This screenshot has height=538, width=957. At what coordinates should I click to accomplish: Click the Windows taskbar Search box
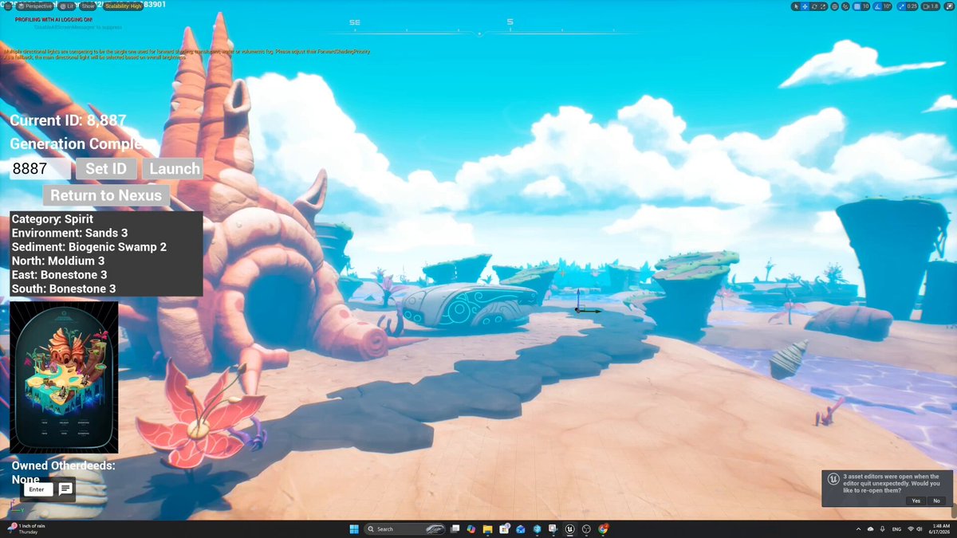pos(405,528)
